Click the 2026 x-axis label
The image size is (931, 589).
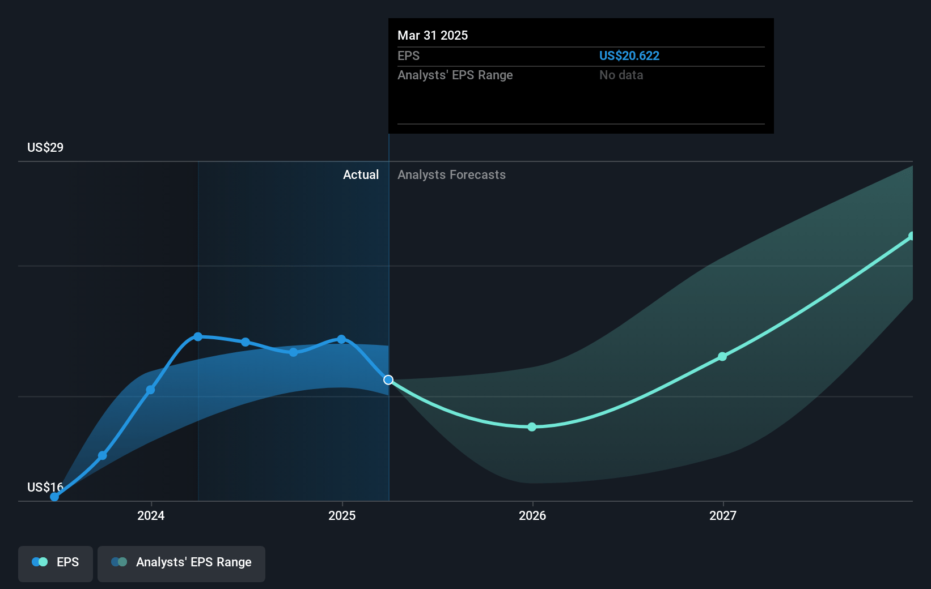pos(532,515)
